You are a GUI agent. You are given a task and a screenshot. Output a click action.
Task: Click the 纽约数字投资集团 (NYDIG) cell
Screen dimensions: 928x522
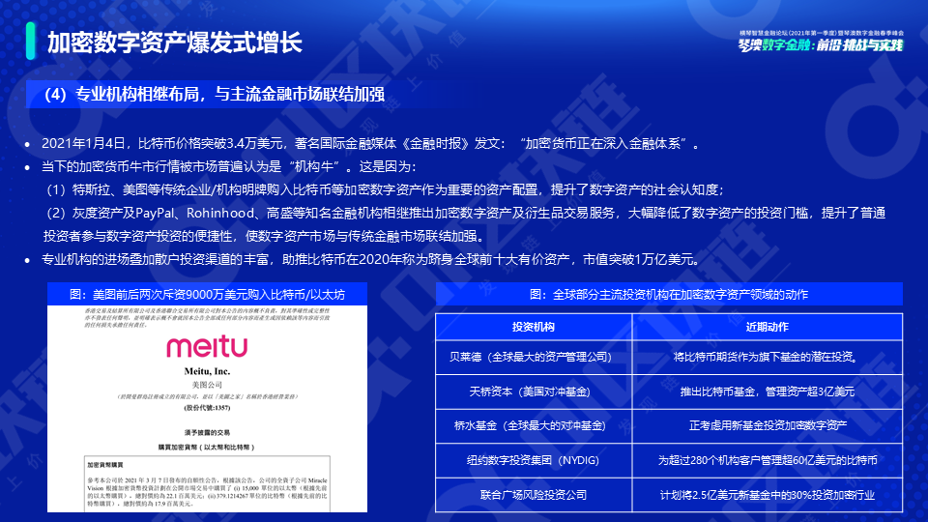coord(534,460)
